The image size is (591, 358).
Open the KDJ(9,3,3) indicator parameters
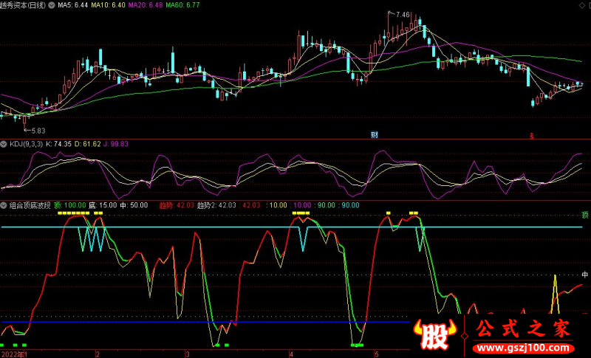[27, 143]
